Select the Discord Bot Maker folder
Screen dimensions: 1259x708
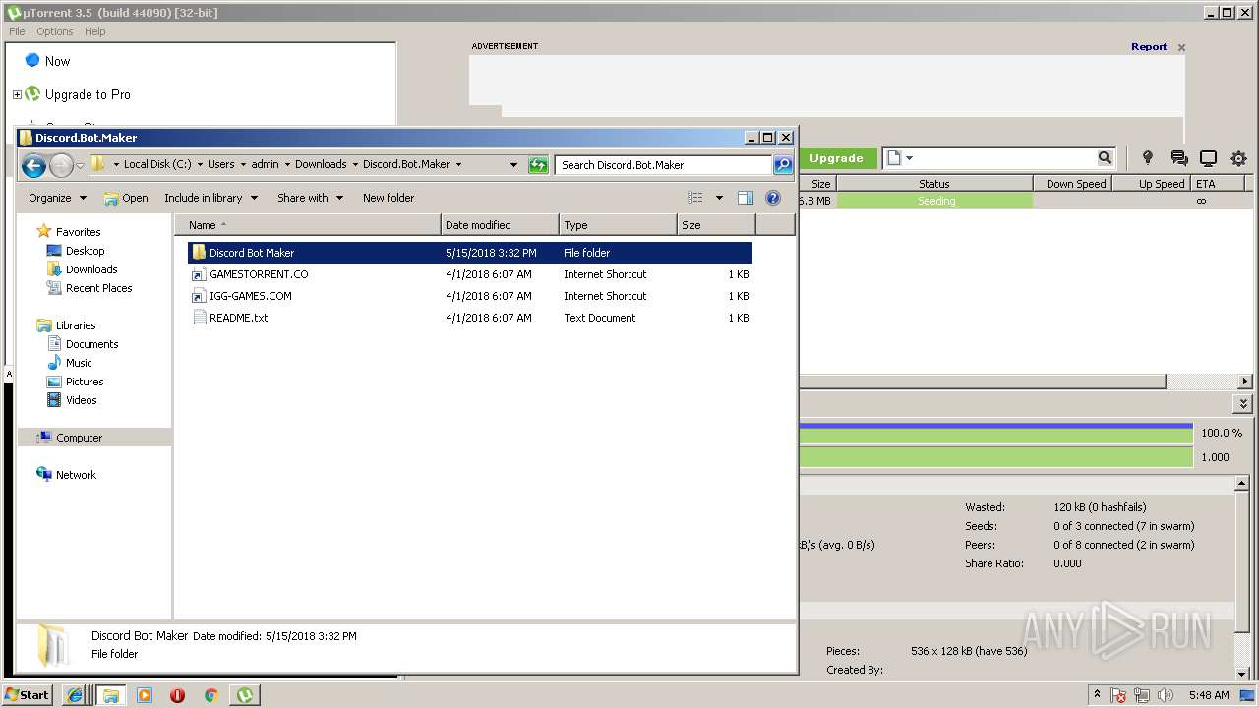tap(470, 253)
